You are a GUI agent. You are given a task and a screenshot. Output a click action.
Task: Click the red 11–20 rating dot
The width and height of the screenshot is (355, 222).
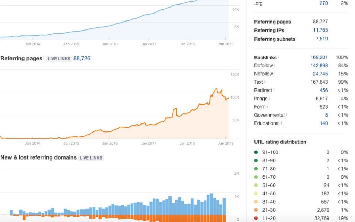pos(256,218)
